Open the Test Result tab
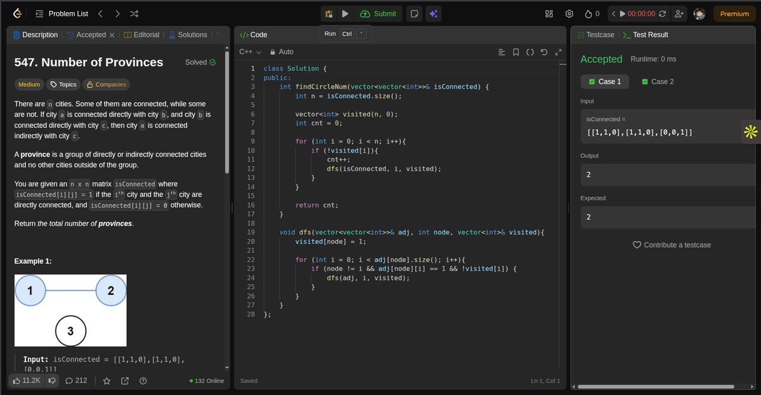The width and height of the screenshot is (761, 395). point(646,35)
